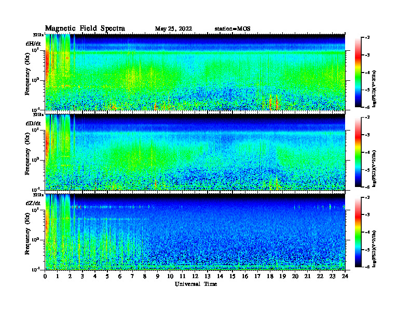Click hour tick label "3" on time axis
The height and width of the screenshot is (317, 411).
tap(83, 276)
